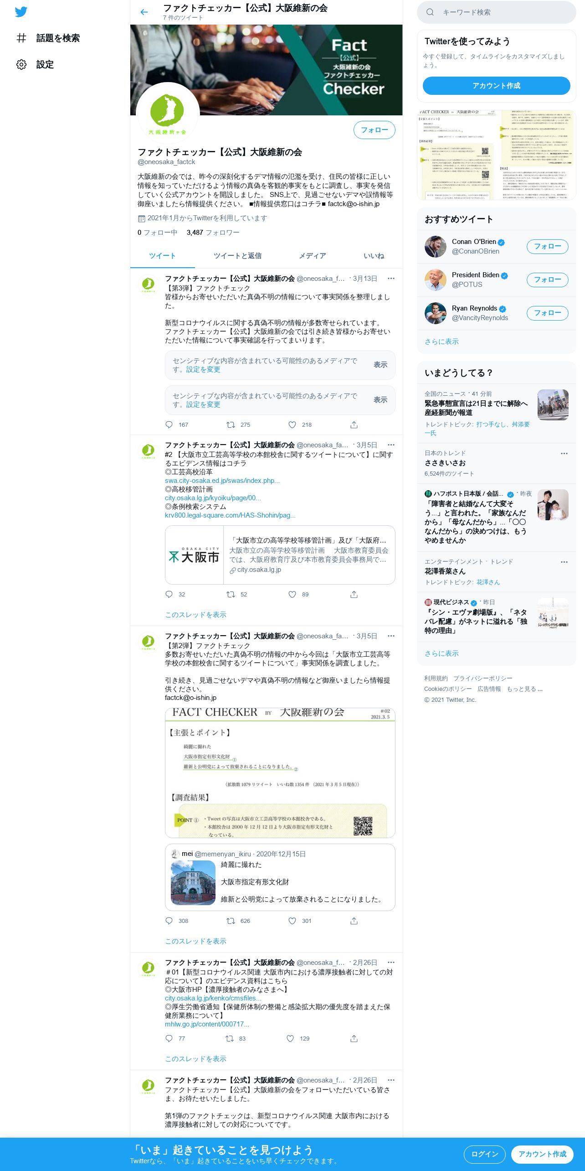Open more menu of #01 tweet dated 2月26日
585x1171 pixels.
pyautogui.click(x=391, y=962)
